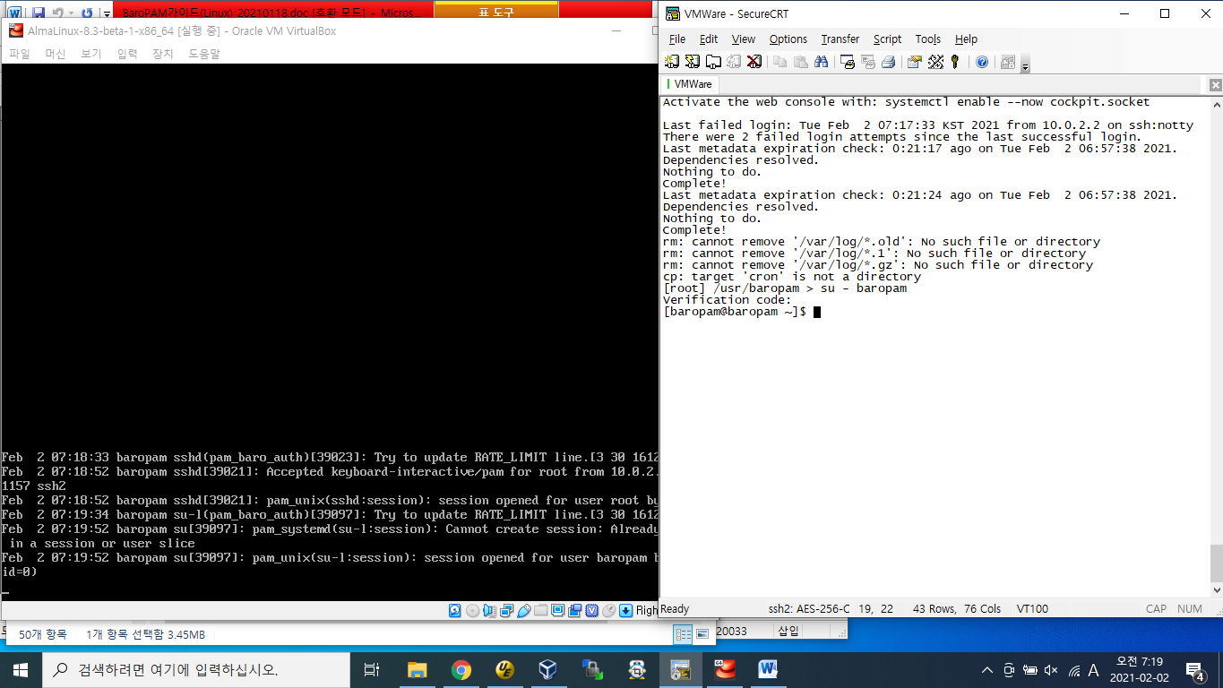Click VirtualBox keyboard capture arrow icon
Screen dimensions: 1223x688
[x=625, y=610]
